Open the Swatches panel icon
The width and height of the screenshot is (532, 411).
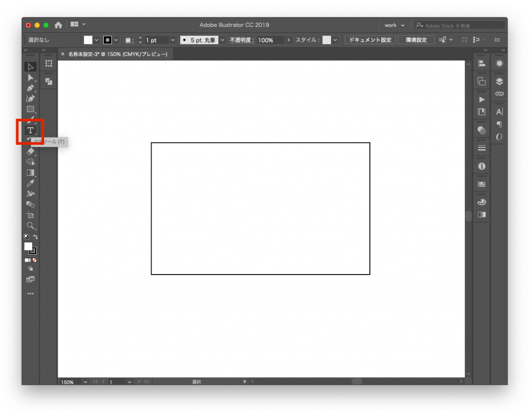point(482,184)
